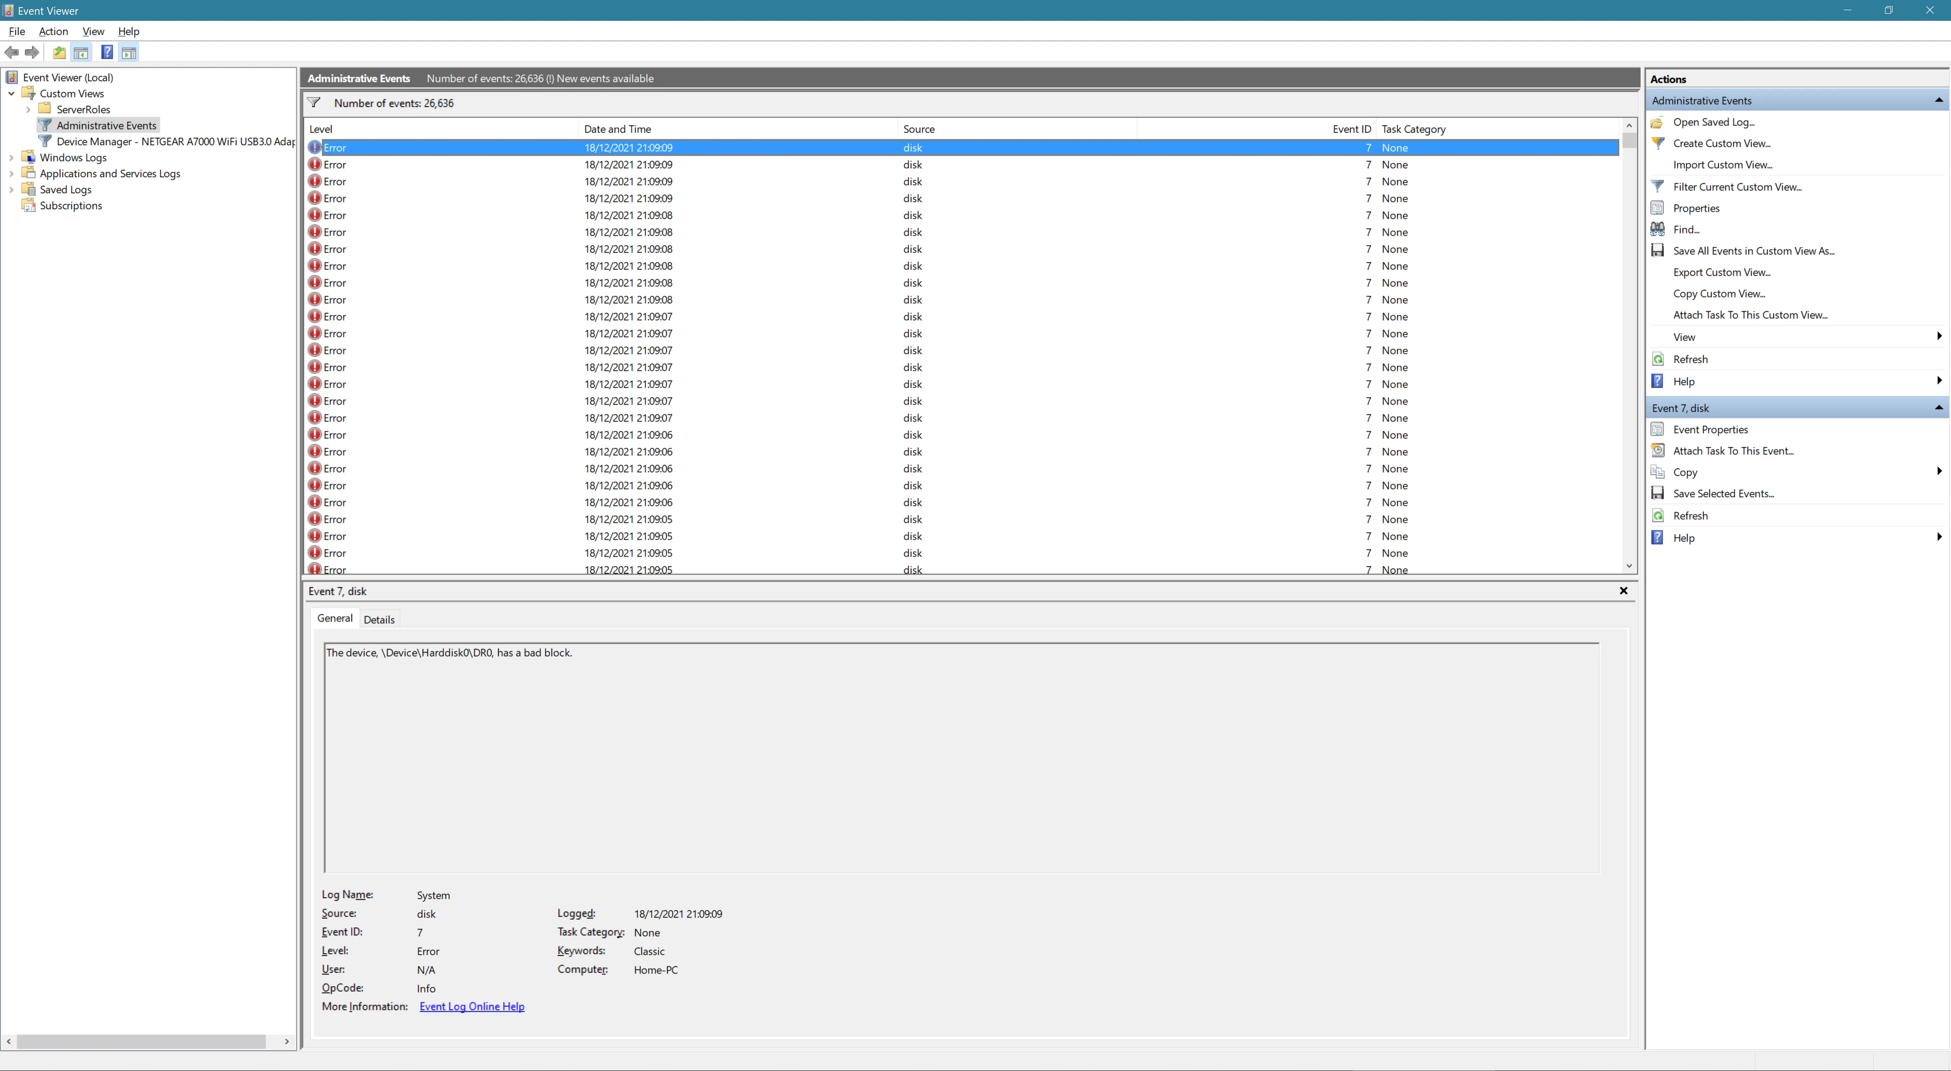Select the Subscriptions tree item

(x=71, y=205)
